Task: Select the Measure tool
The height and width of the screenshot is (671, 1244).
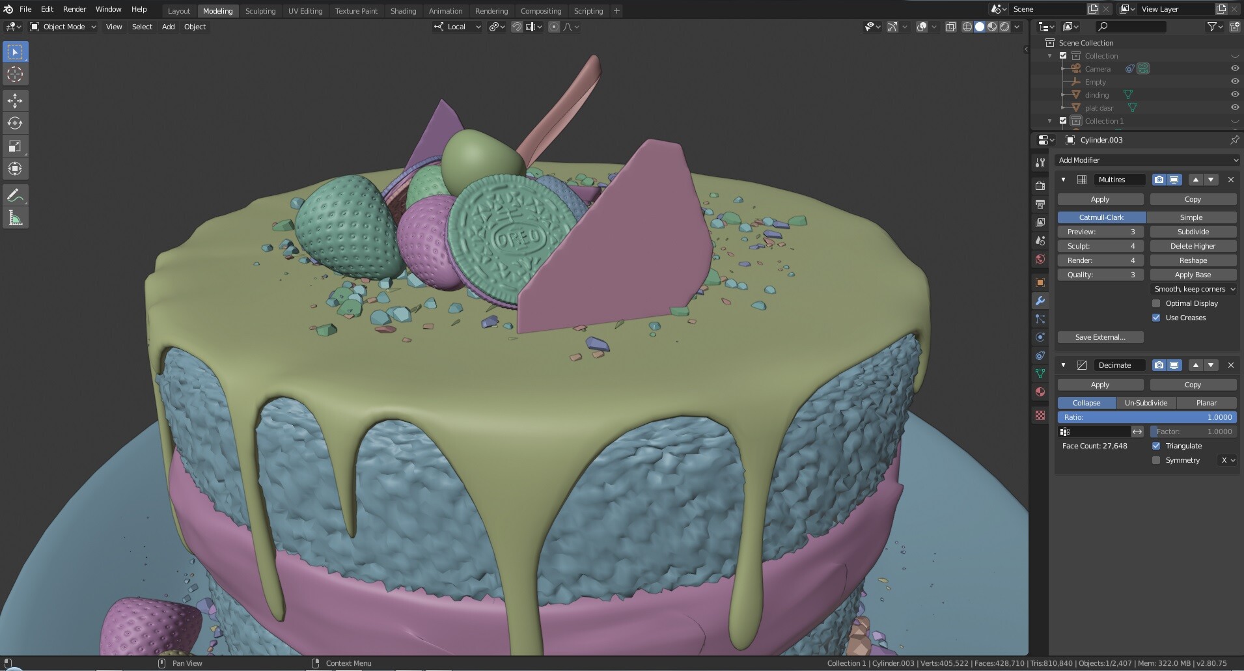Action: (15, 217)
